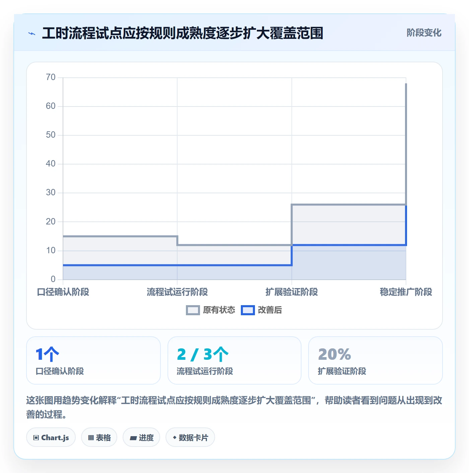Click the y-axis value 70
Image resolution: width=469 pixels, height=473 pixels.
coord(51,77)
